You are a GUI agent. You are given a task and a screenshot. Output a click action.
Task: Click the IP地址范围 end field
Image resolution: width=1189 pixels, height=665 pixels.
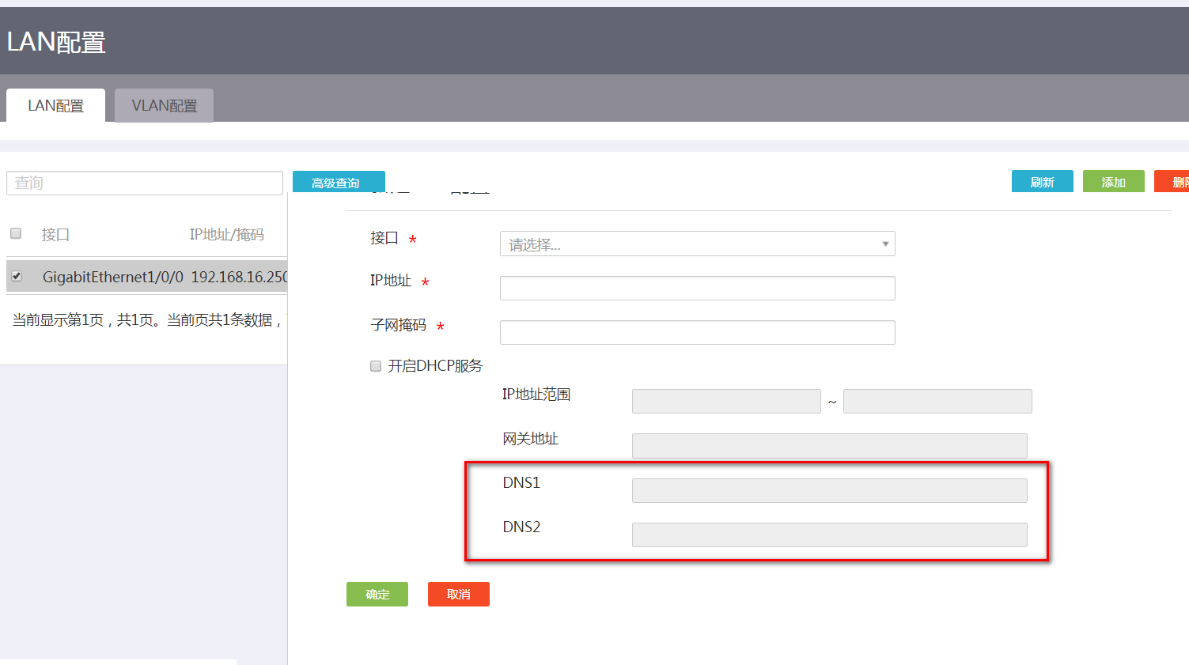click(937, 401)
